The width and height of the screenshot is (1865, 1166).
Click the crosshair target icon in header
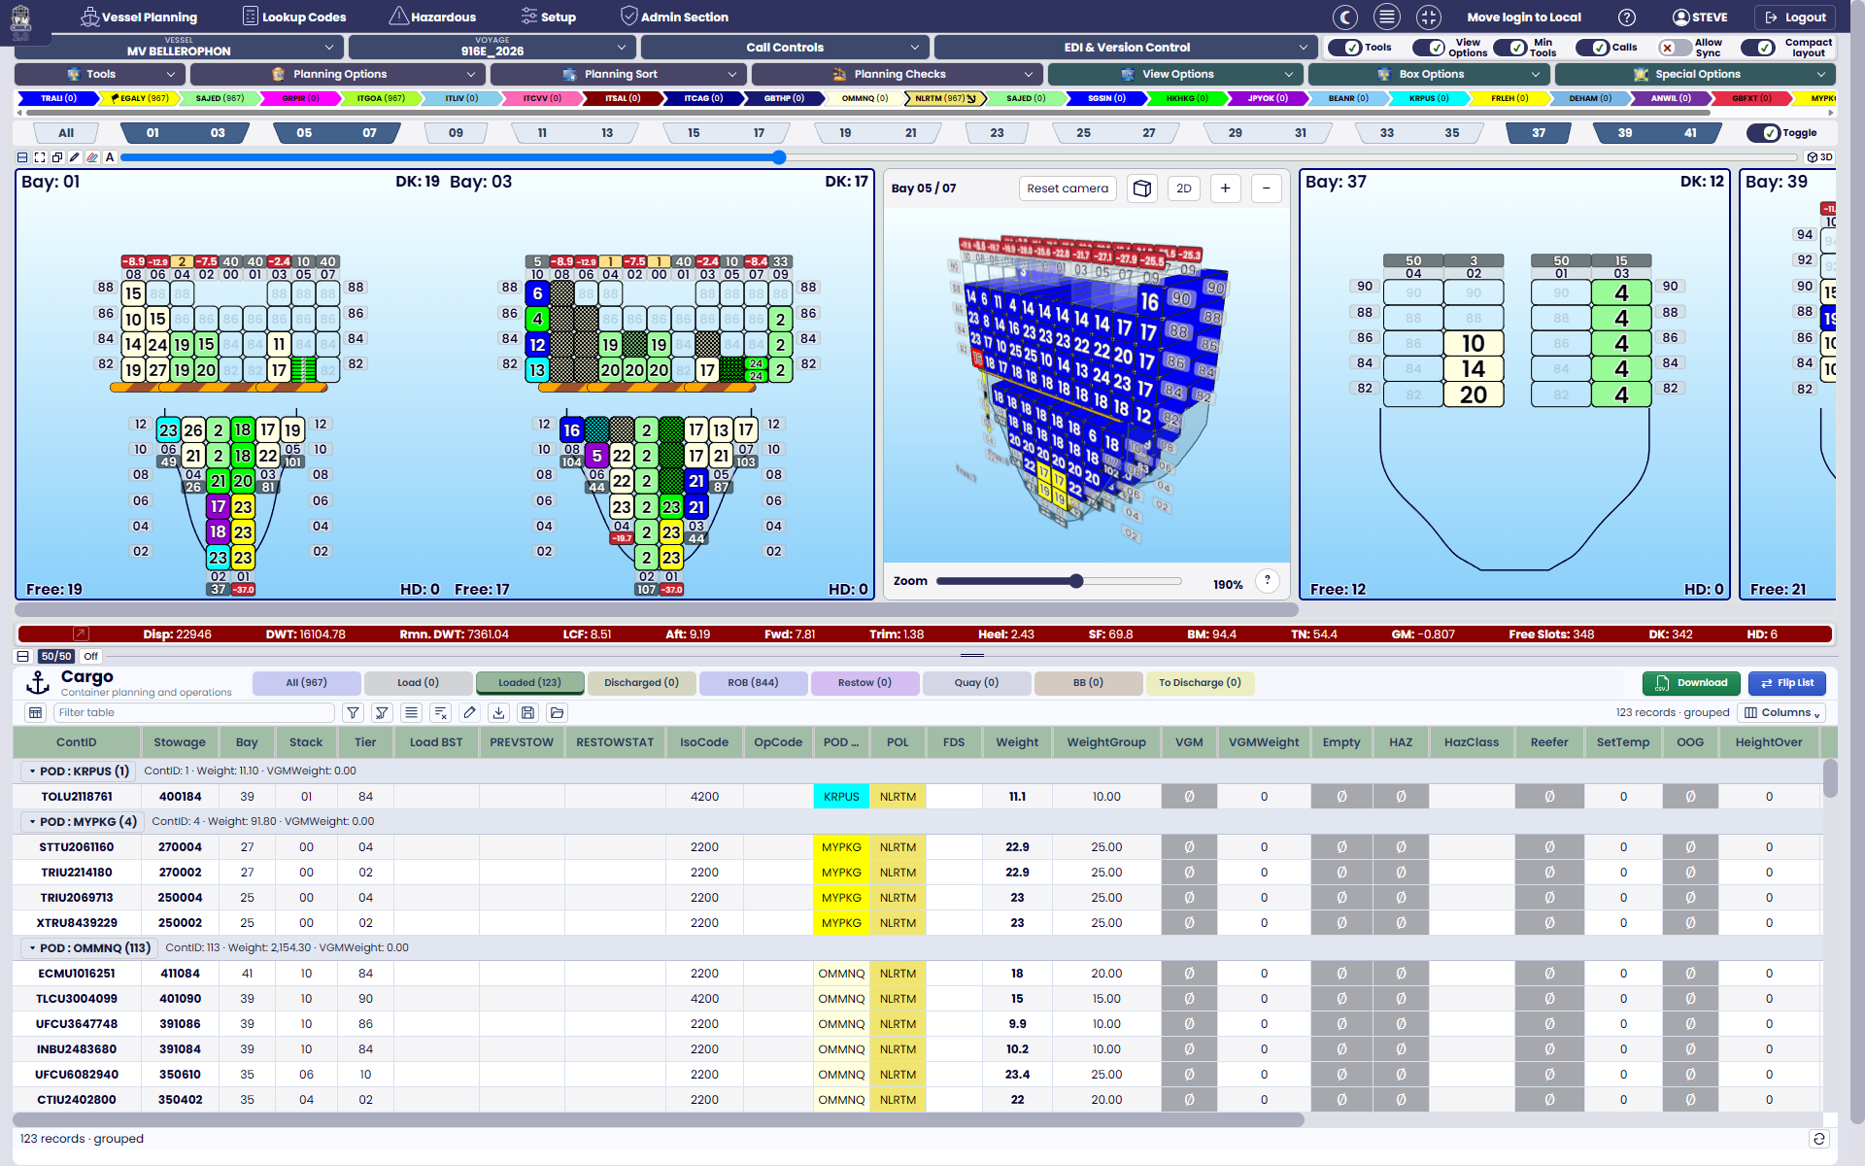pos(1428,17)
